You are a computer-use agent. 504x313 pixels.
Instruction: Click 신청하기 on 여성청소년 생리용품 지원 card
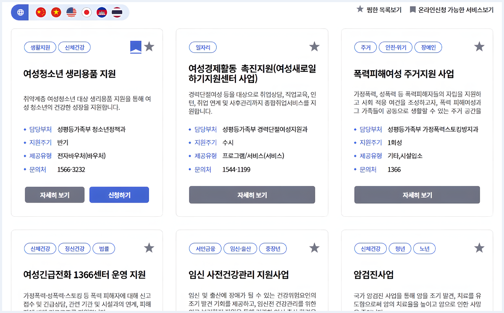(119, 194)
